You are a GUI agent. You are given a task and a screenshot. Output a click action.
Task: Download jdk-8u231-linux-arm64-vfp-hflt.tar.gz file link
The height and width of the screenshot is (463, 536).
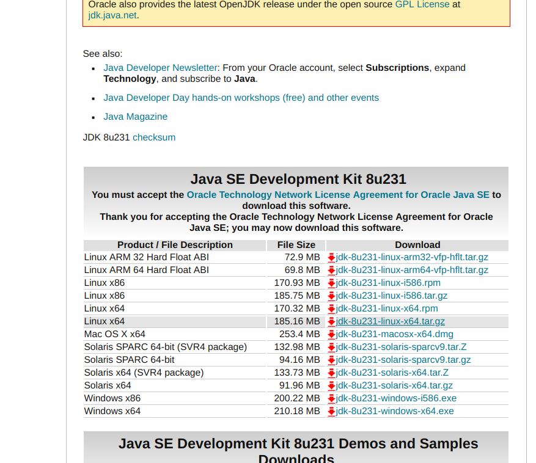[412, 270]
